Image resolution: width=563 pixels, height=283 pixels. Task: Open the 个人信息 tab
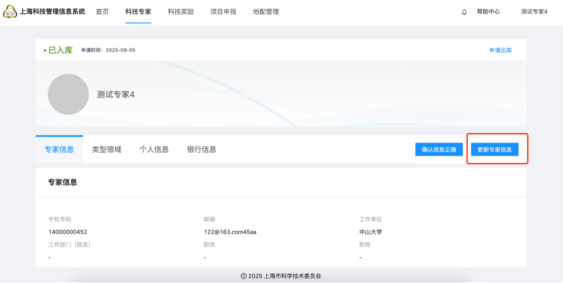(154, 149)
